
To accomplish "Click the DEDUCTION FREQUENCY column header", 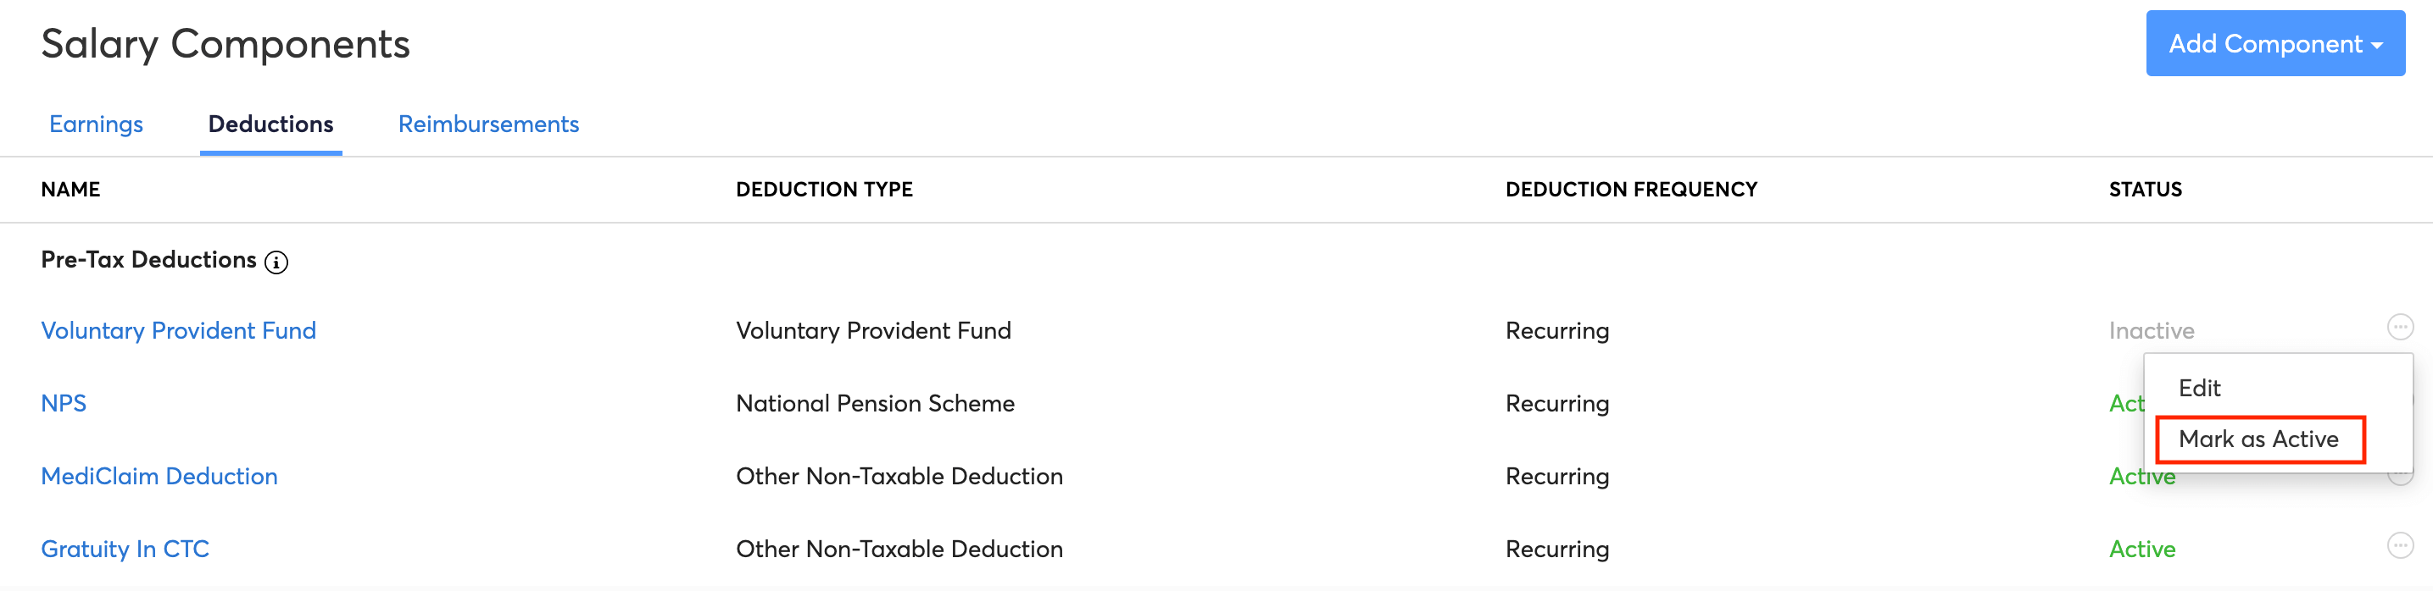I will (1631, 190).
